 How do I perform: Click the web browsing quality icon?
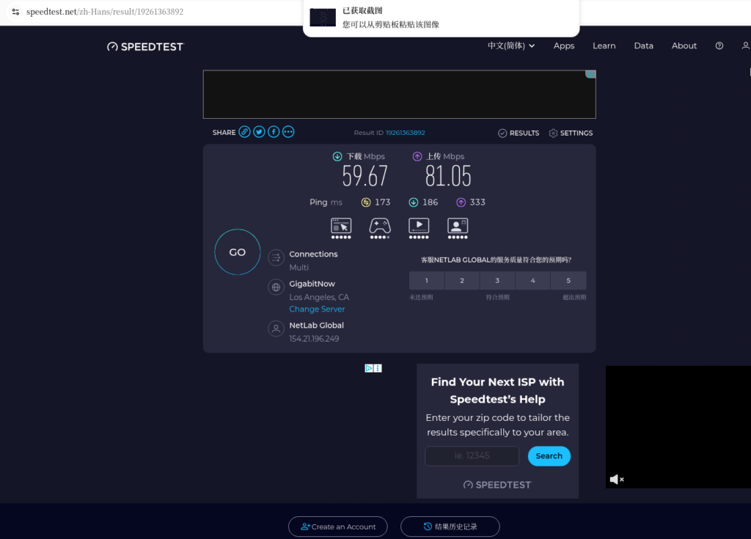tap(341, 228)
